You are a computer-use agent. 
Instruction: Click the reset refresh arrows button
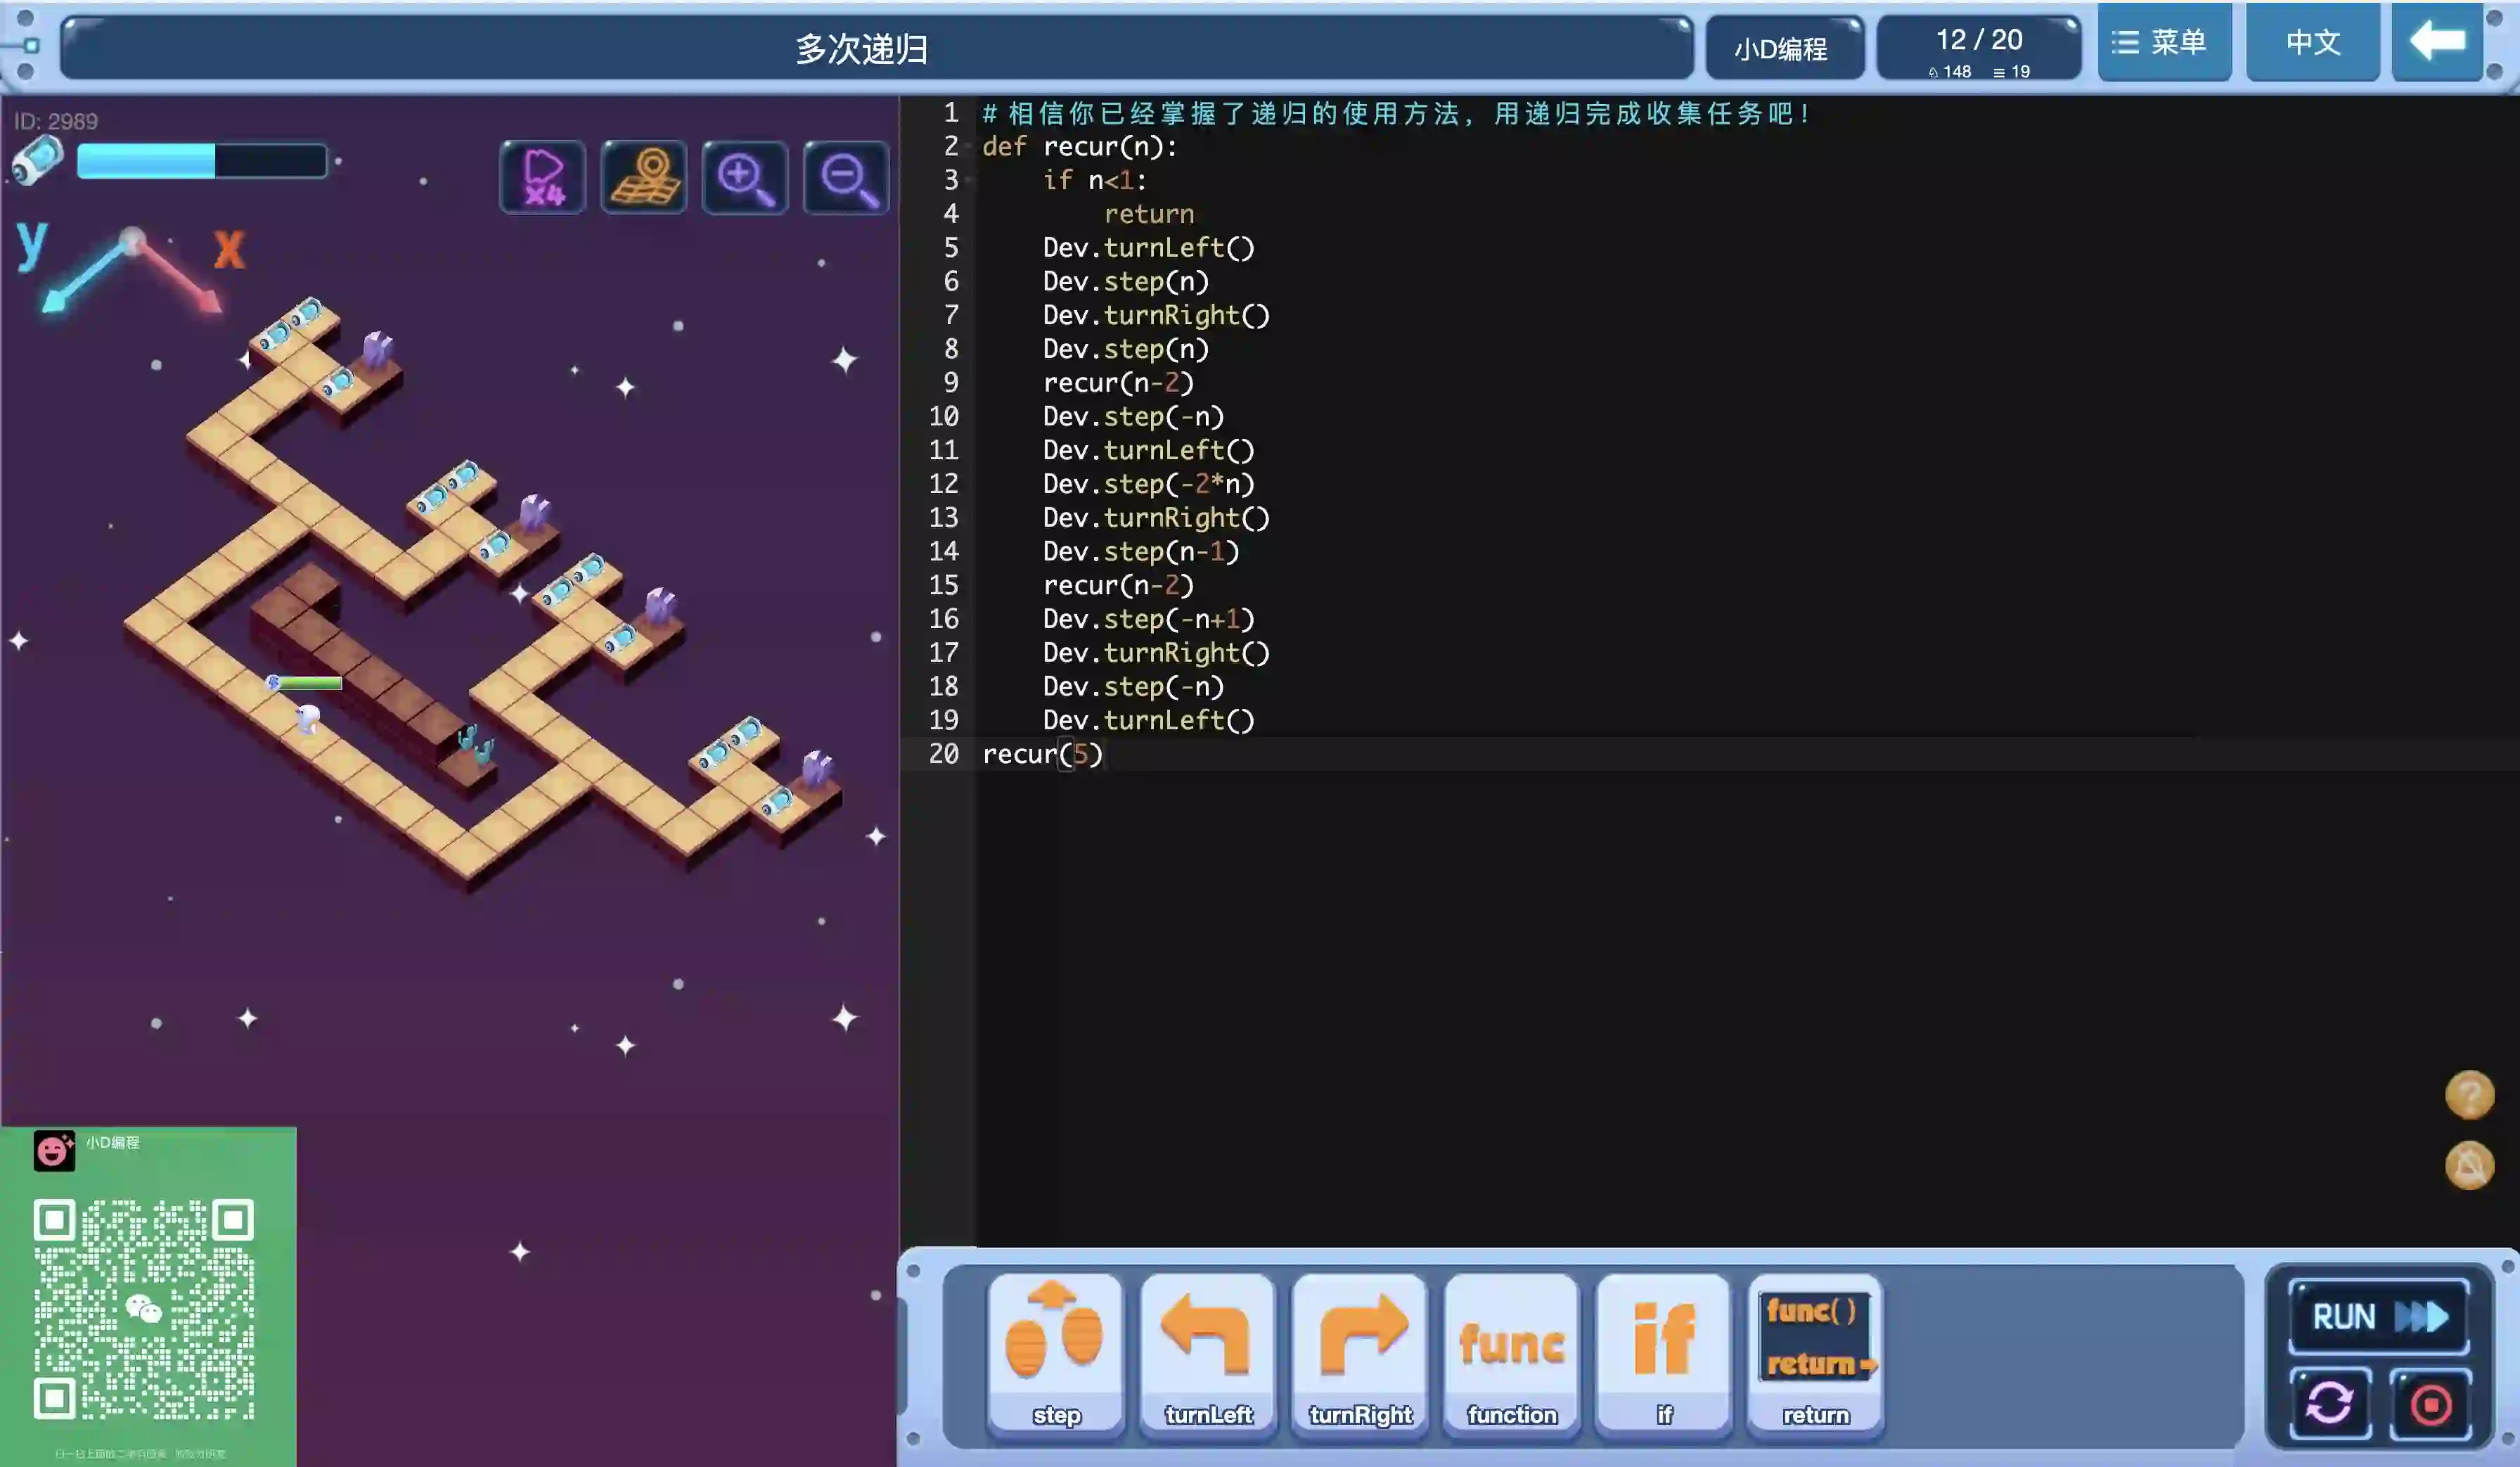click(x=2329, y=1403)
